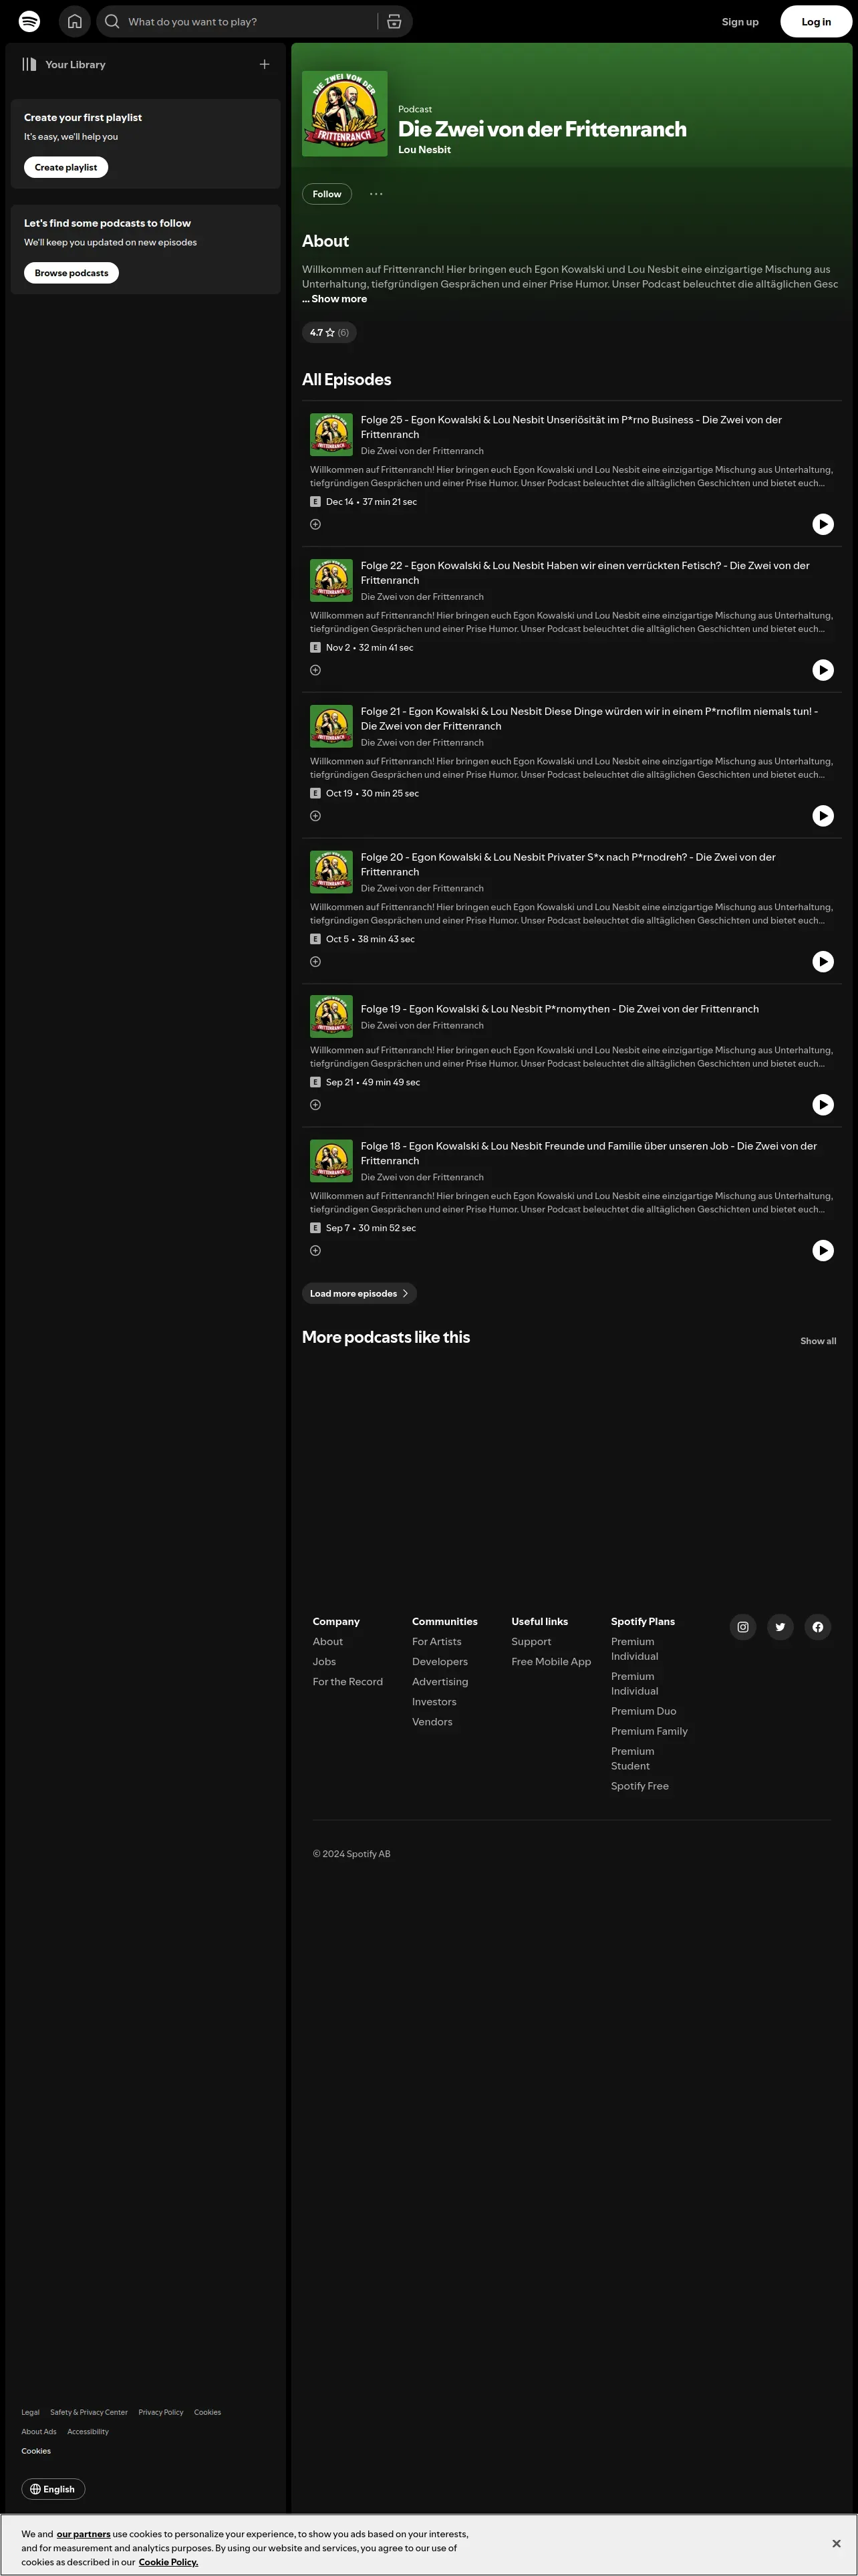Click the Your Library icon
This screenshot has height=2576, width=858.
pos(30,64)
